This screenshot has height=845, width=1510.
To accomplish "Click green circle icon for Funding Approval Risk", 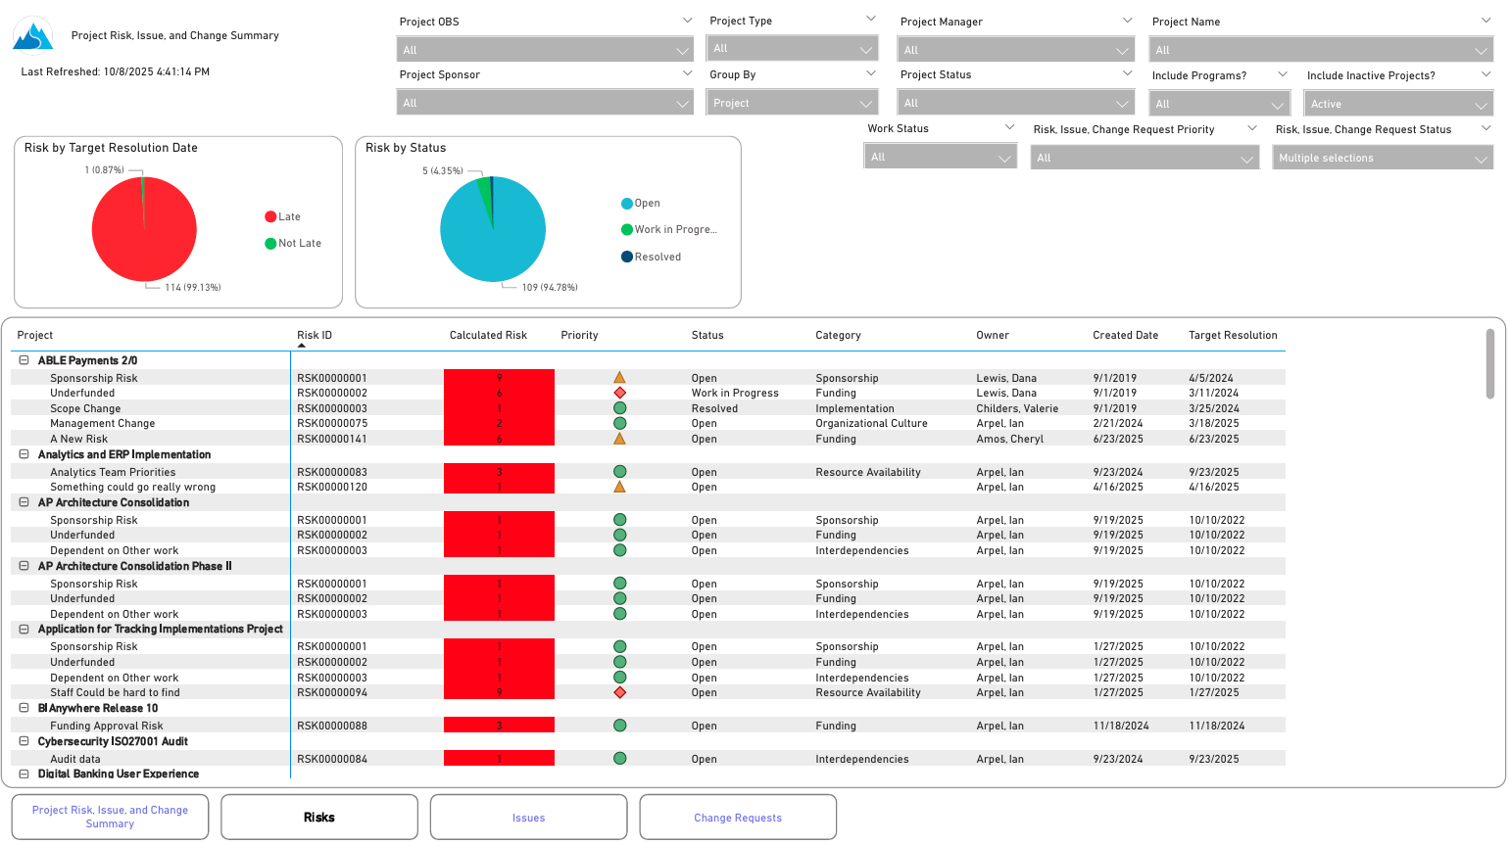I will 619,726.
